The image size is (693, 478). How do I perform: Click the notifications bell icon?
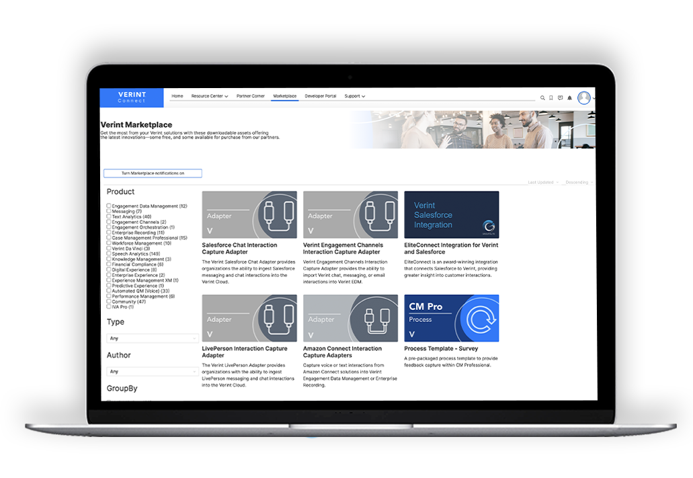[569, 97]
